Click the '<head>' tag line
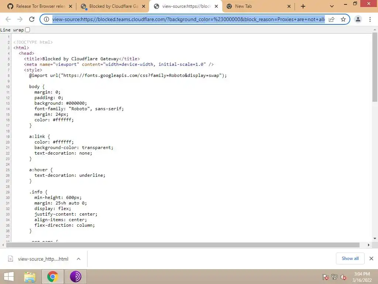The width and height of the screenshot is (378, 284). click(27, 53)
